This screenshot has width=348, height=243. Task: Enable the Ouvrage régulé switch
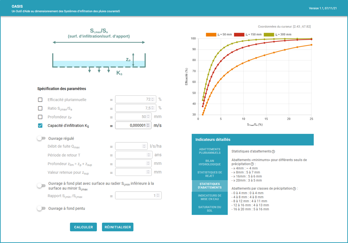[x=41, y=138]
